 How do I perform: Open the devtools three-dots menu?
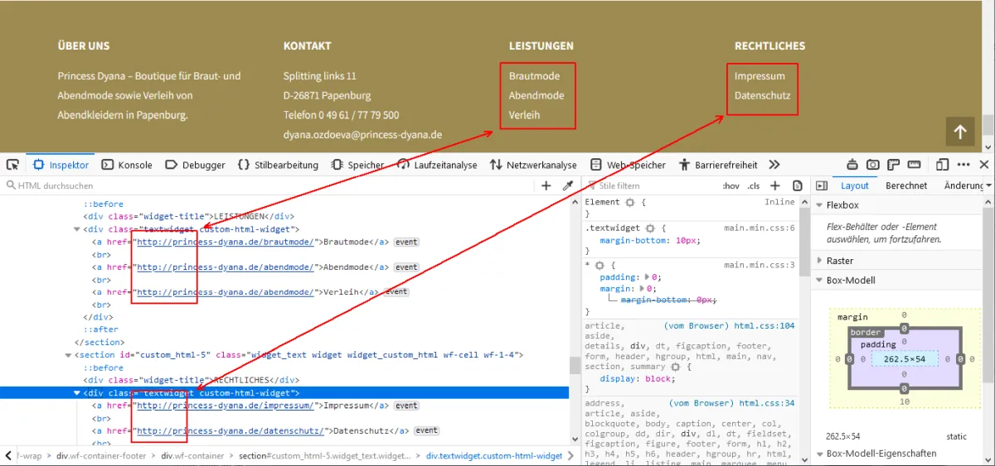click(x=963, y=165)
